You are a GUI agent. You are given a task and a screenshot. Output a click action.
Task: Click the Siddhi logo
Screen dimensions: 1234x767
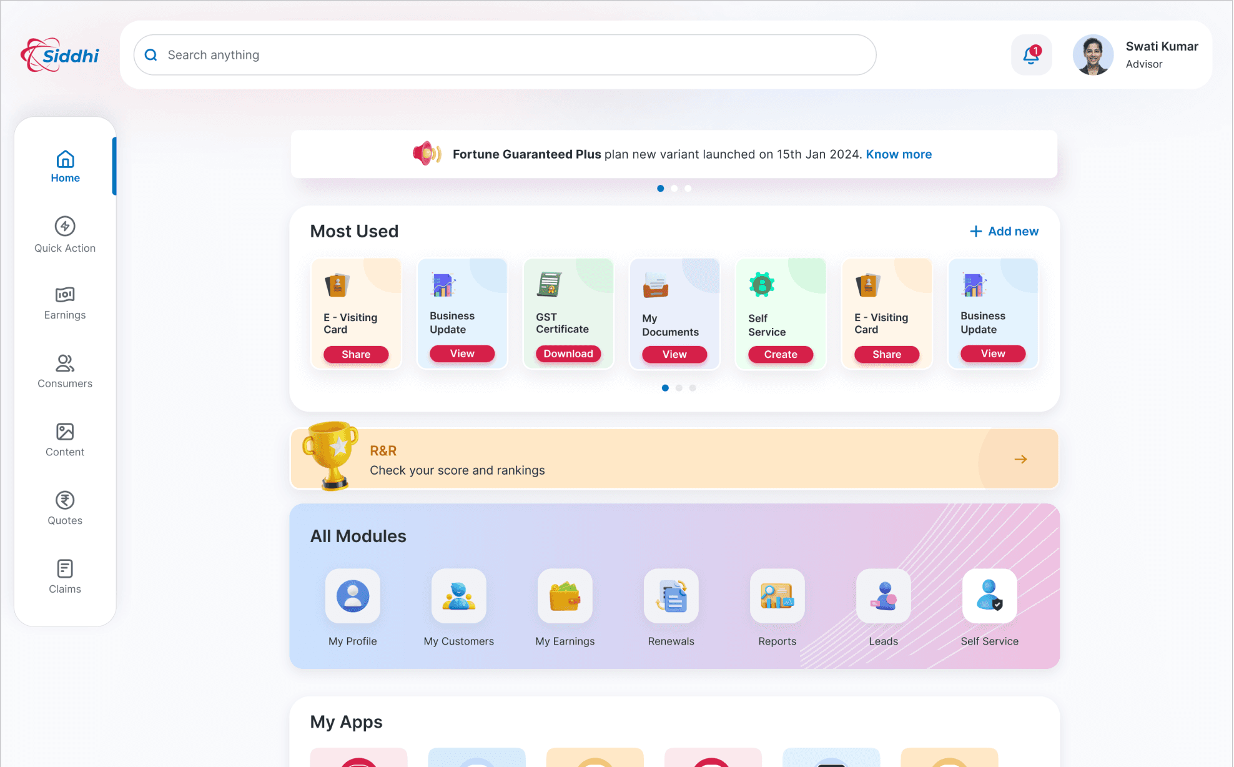point(60,55)
